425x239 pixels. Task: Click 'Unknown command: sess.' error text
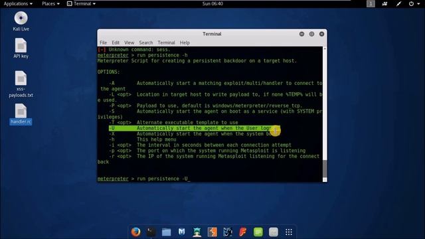tap(139, 50)
